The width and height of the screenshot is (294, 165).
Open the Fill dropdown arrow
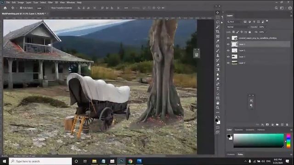click(x=266, y=32)
